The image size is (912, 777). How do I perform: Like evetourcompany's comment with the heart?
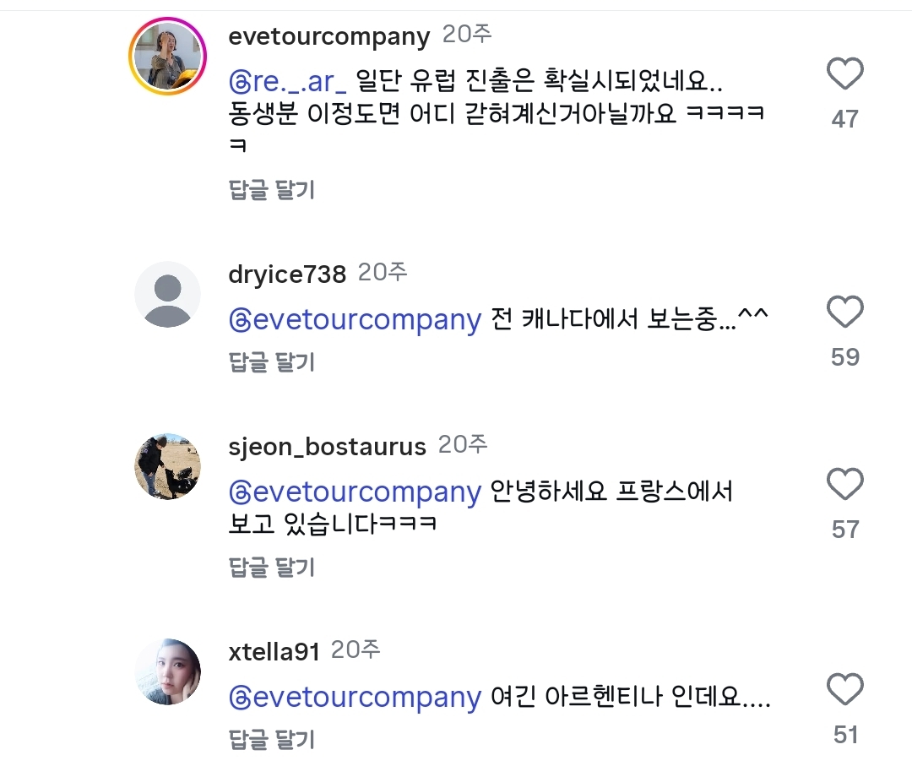pos(844,75)
